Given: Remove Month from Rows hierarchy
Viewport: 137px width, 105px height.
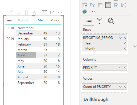Looking at the screenshot, I should pos(125,49).
